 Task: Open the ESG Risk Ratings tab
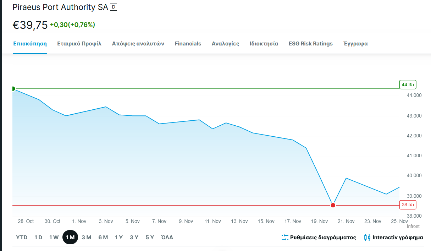click(311, 44)
